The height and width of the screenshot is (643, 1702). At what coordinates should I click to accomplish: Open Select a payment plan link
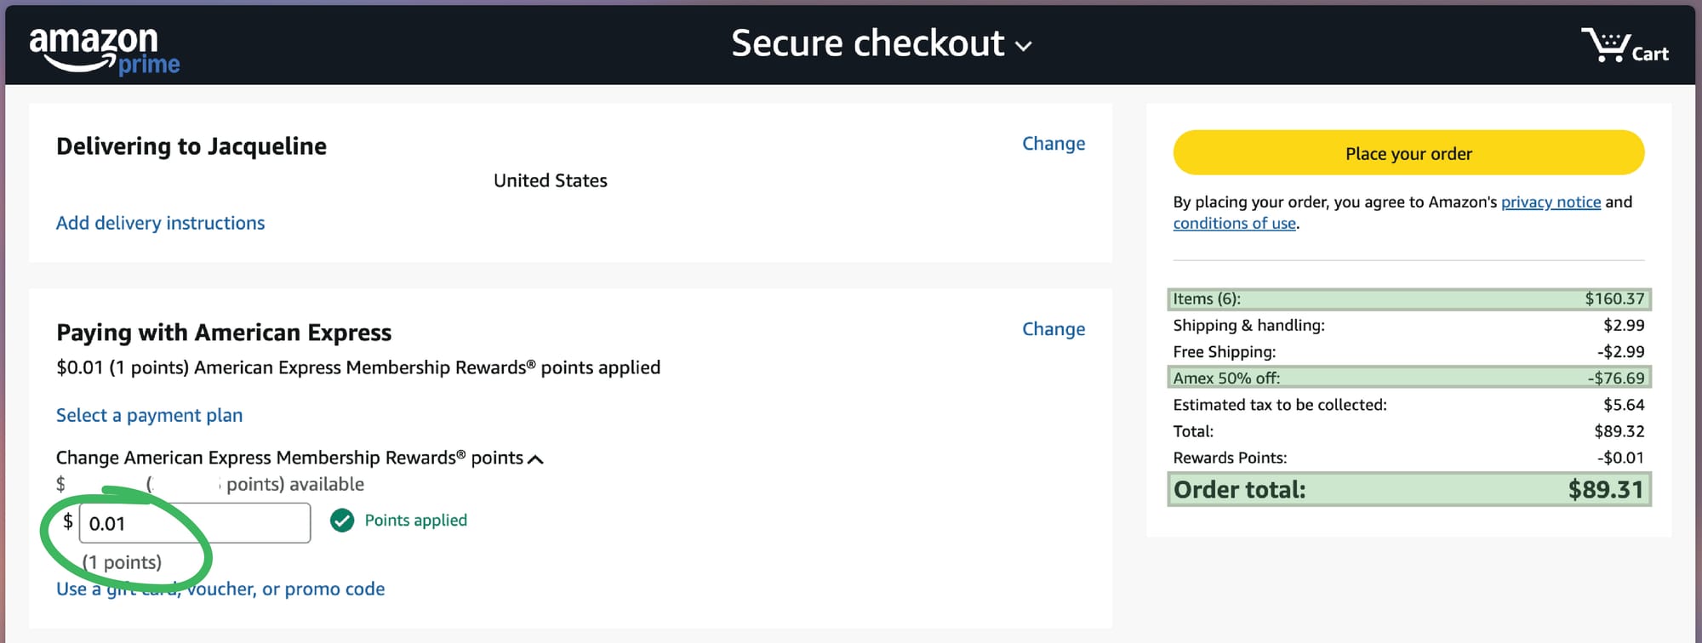pos(149,415)
